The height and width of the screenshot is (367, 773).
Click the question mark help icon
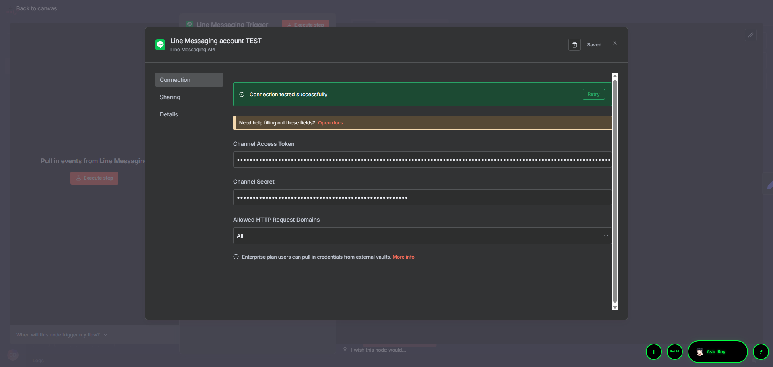[x=761, y=352]
